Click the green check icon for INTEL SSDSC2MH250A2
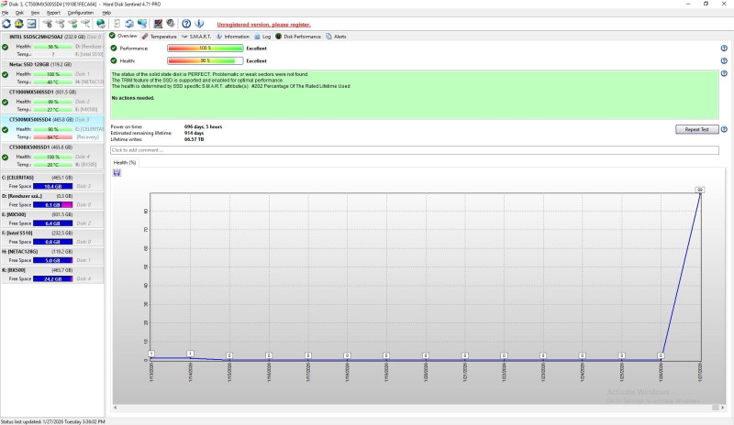This screenshot has height=425, width=734. [6, 47]
